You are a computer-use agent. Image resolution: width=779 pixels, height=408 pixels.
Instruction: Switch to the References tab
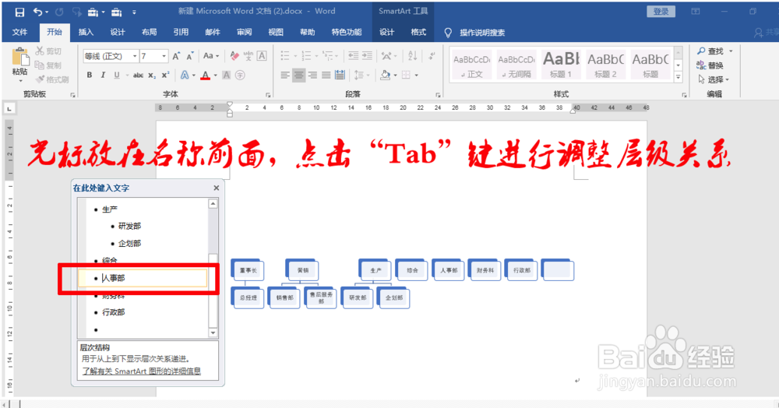click(181, 32)
